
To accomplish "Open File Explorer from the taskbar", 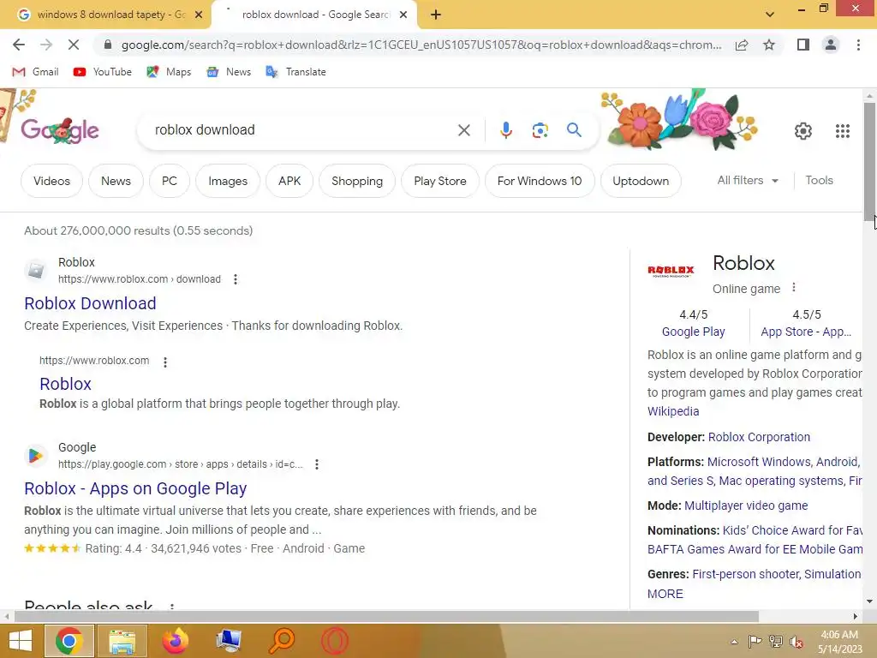I will (x=122, y=640).
